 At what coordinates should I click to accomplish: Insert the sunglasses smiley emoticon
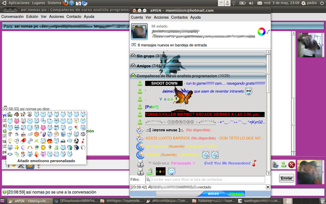point(17,128)
